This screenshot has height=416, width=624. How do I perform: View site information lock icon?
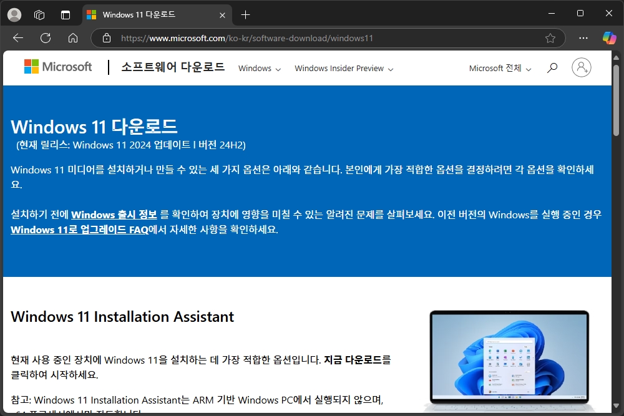[107, 38]
